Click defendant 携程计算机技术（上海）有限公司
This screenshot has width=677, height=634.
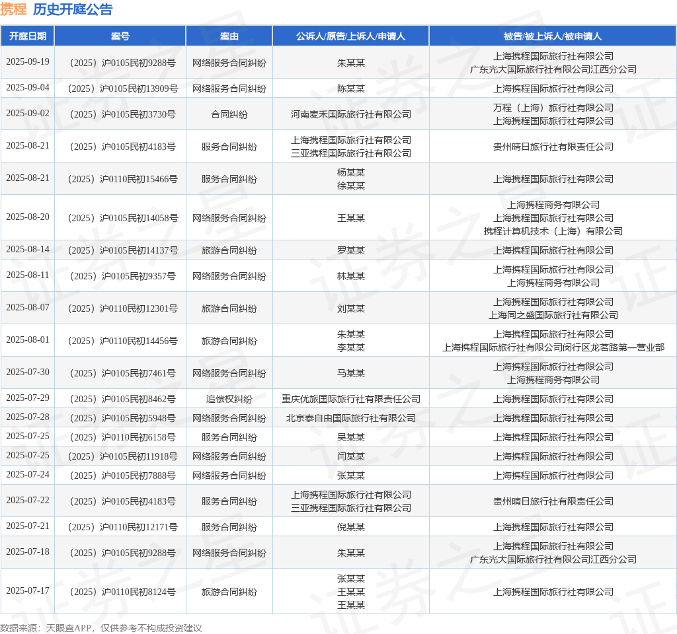tap(553, 231)
